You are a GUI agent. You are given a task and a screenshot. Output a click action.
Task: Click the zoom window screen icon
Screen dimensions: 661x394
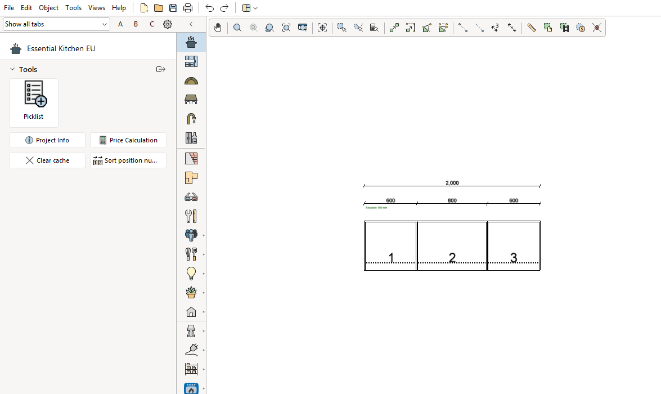pyautogui.click(x=303, y=28)
